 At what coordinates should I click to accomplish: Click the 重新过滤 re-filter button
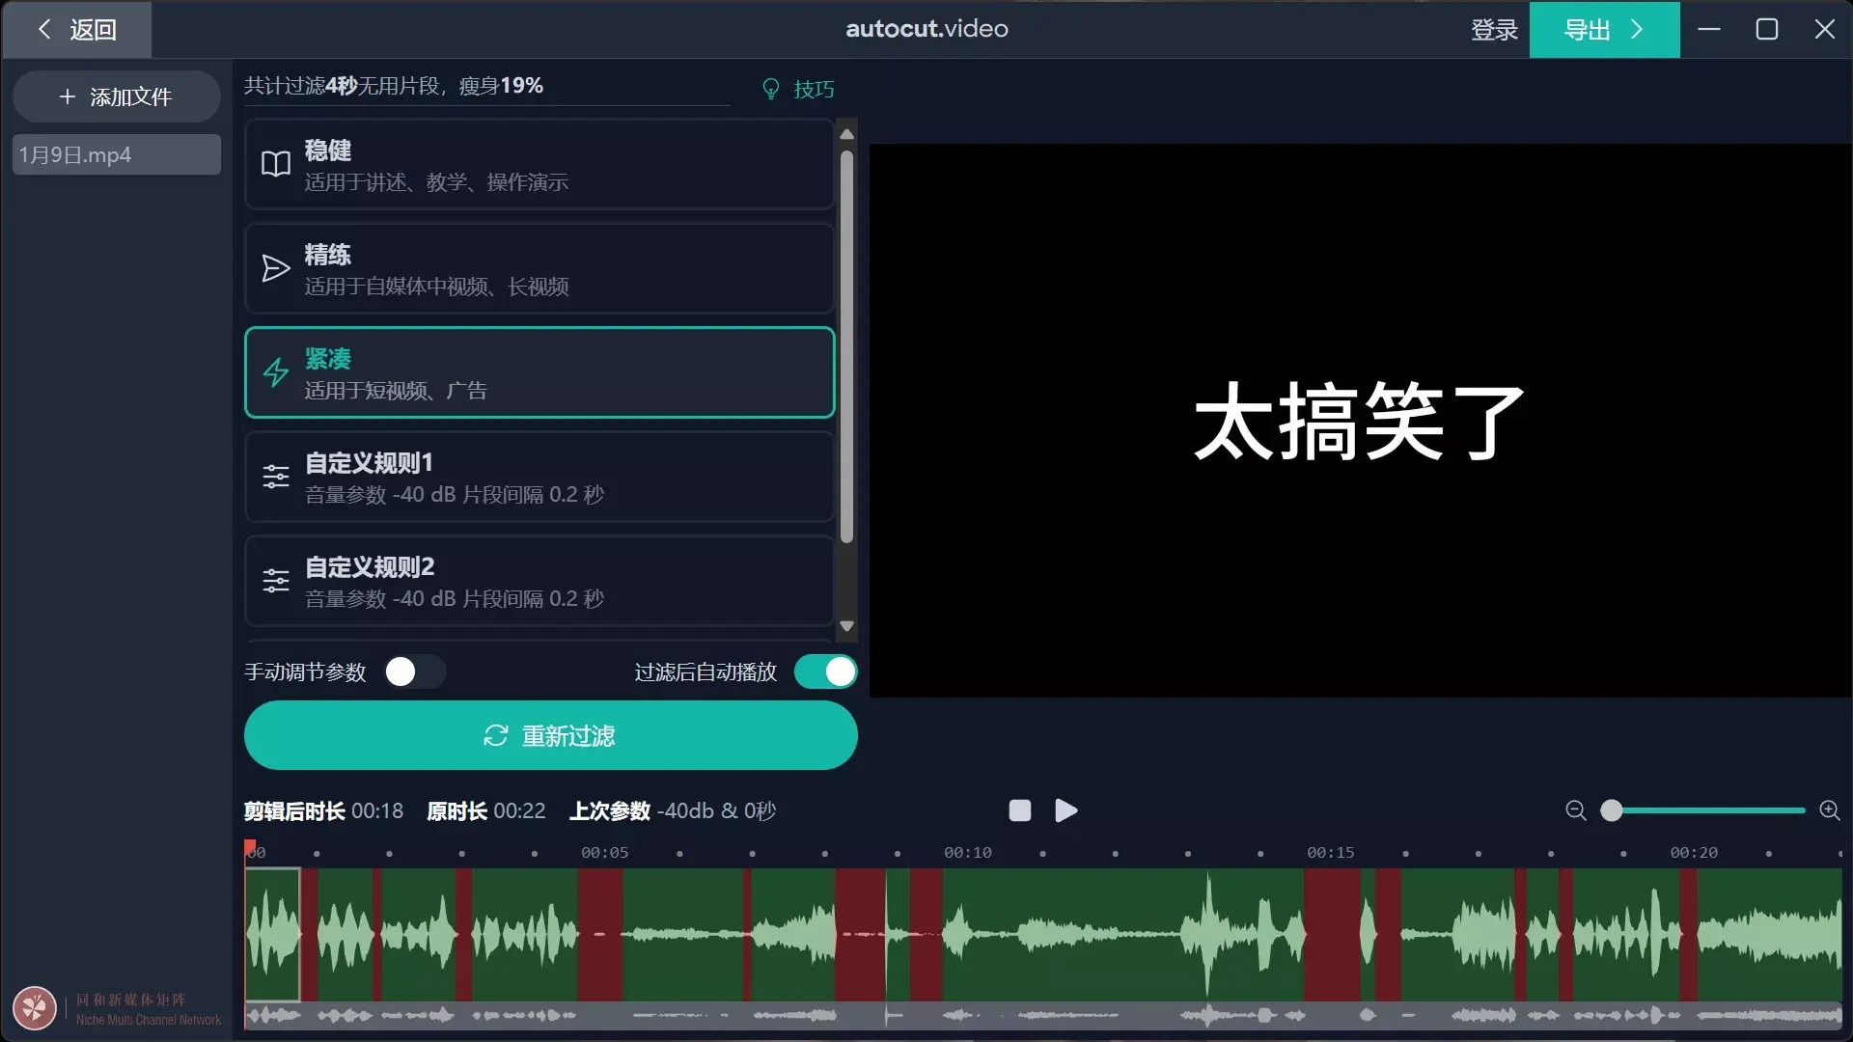pyautogui.click(x=550, y=735)
